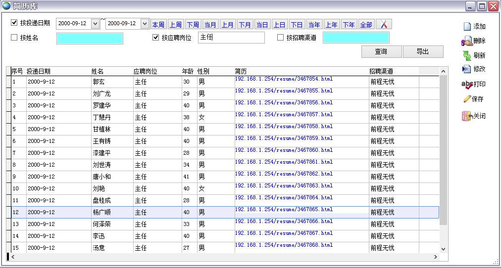501x268 pixels.
Task: Click the 修改 (Modify) icon
Action: click(467, 69)
